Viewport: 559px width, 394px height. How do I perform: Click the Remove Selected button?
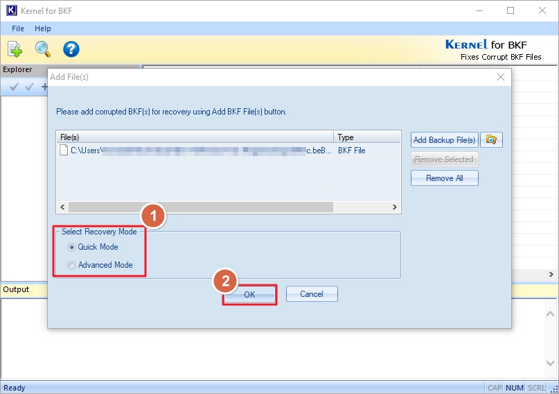click(444, 159)
